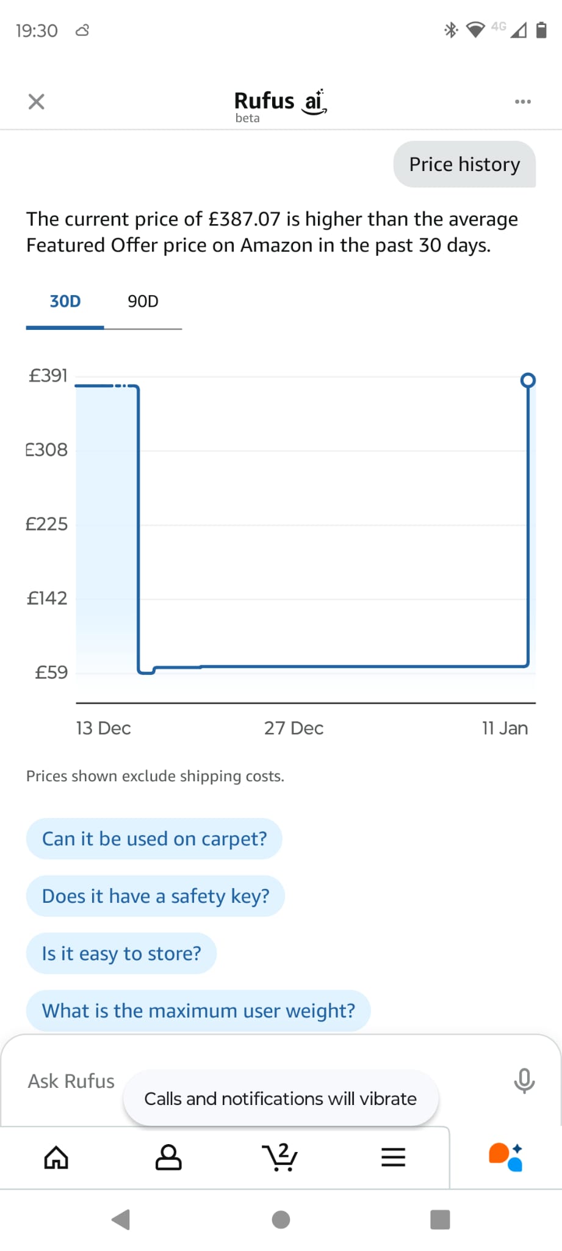
Task: Tap the Rufus assistant icon in bottom bar
Action: 505,1157
